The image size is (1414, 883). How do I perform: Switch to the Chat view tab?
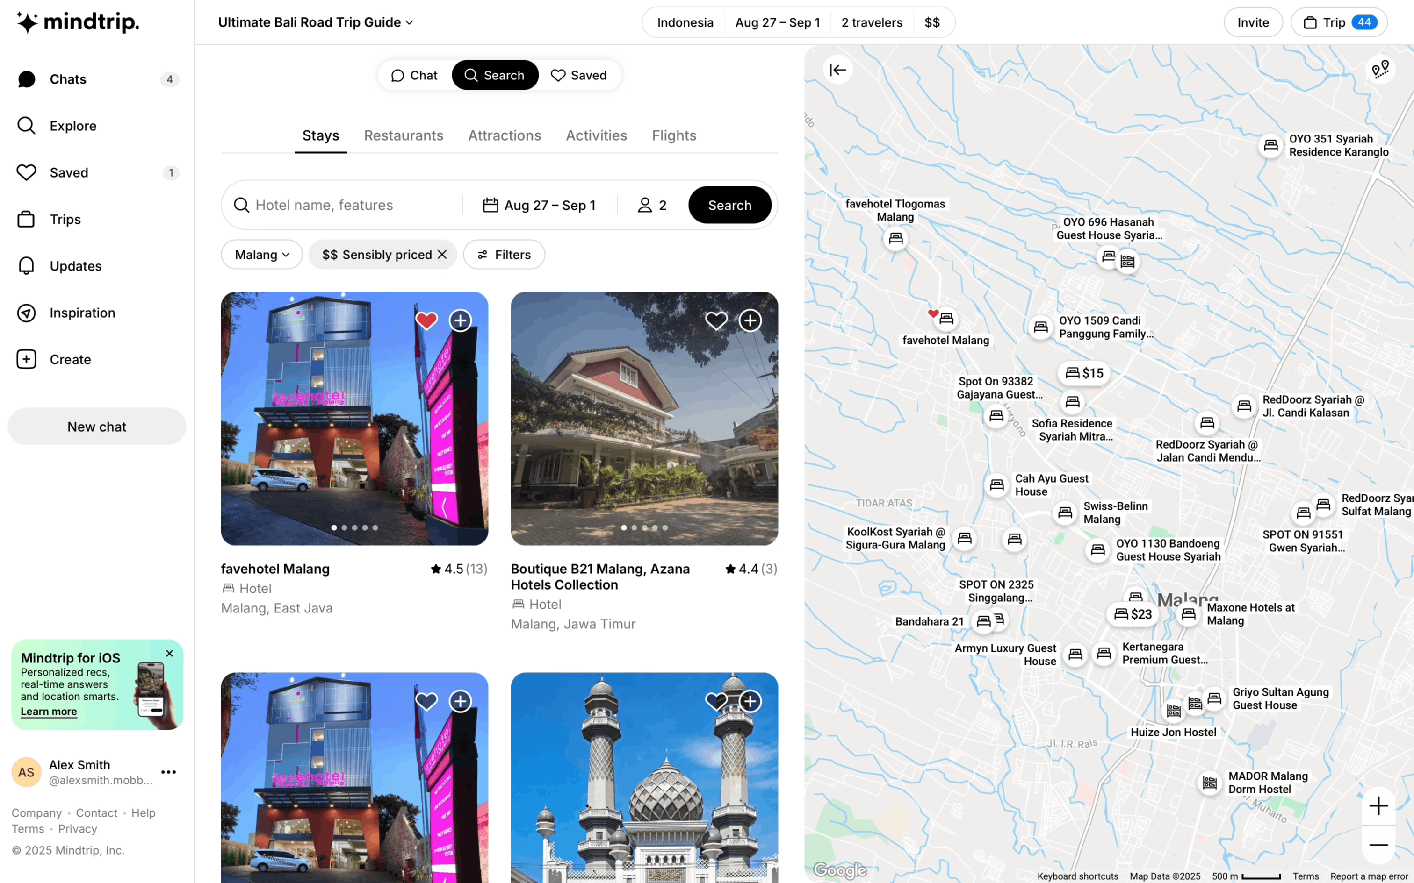tap(414, 75)
